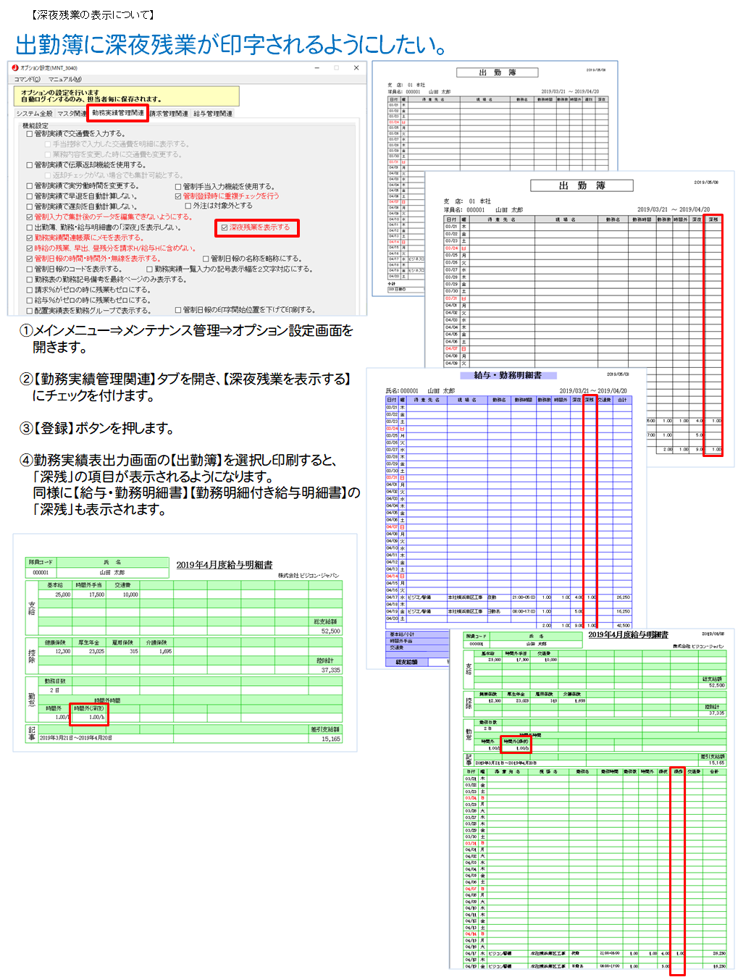Open the マニュアル(M) menu
The width and height of the screenshot is (738, 977).
click(x=64, y=80)
